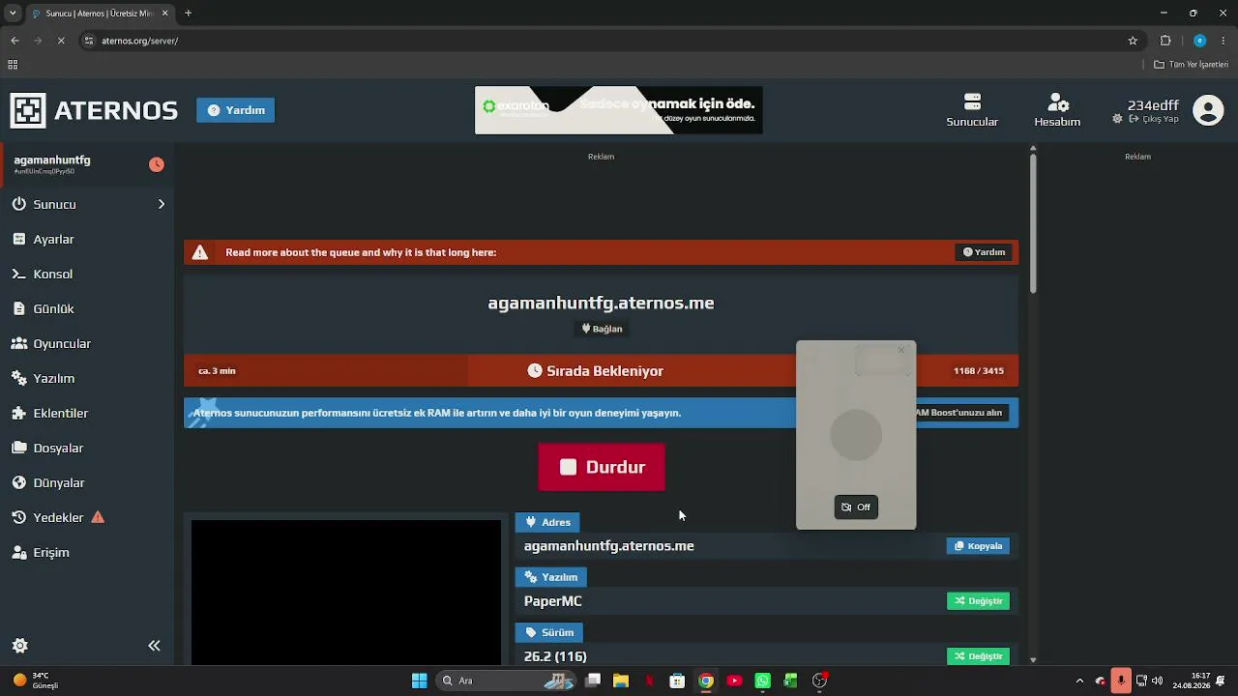
Task: Open Chrome three-dot menu
Action: click(x=1223, y=41)
